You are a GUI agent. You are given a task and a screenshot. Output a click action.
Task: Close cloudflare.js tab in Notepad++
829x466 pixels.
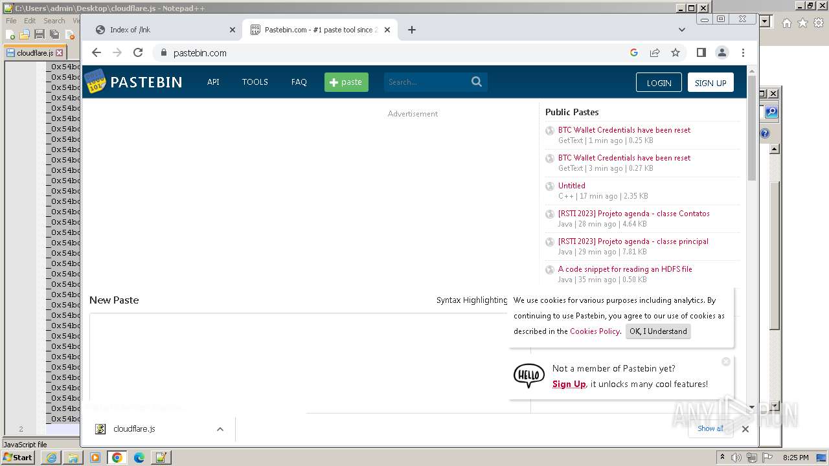pyautogui.click(x=60, y=53)
